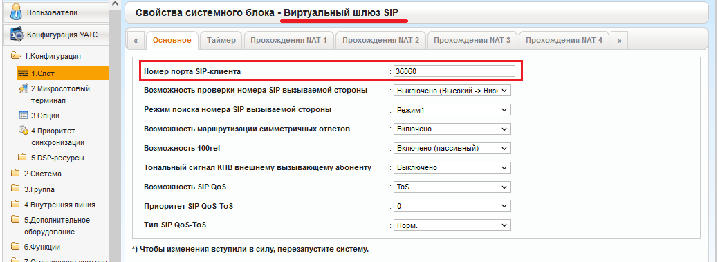The height and width of the screenshot is (262, 718).
Task: Click the Конфигурация УАТС section icon
Action: point(17,35)
